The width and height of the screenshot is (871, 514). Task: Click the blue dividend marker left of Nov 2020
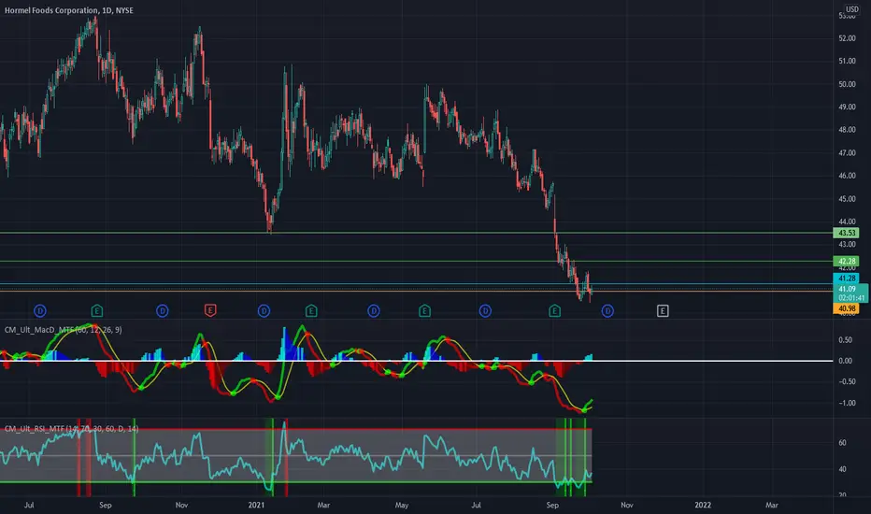click(x=163, y=311)
